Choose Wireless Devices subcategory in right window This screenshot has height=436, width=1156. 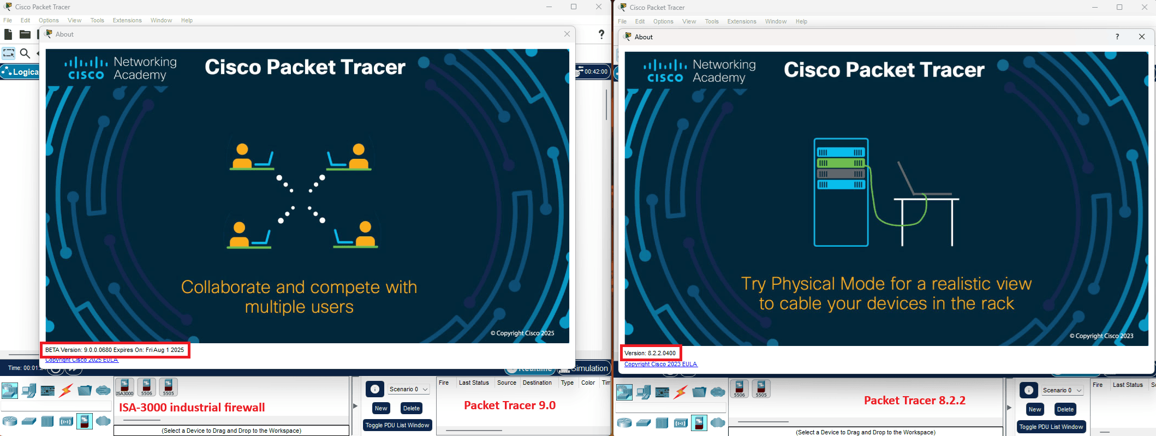click(681, 423)
